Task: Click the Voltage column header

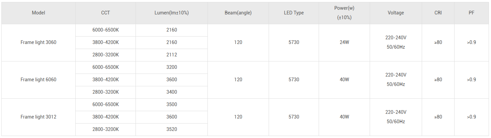Action: (396, 13)
